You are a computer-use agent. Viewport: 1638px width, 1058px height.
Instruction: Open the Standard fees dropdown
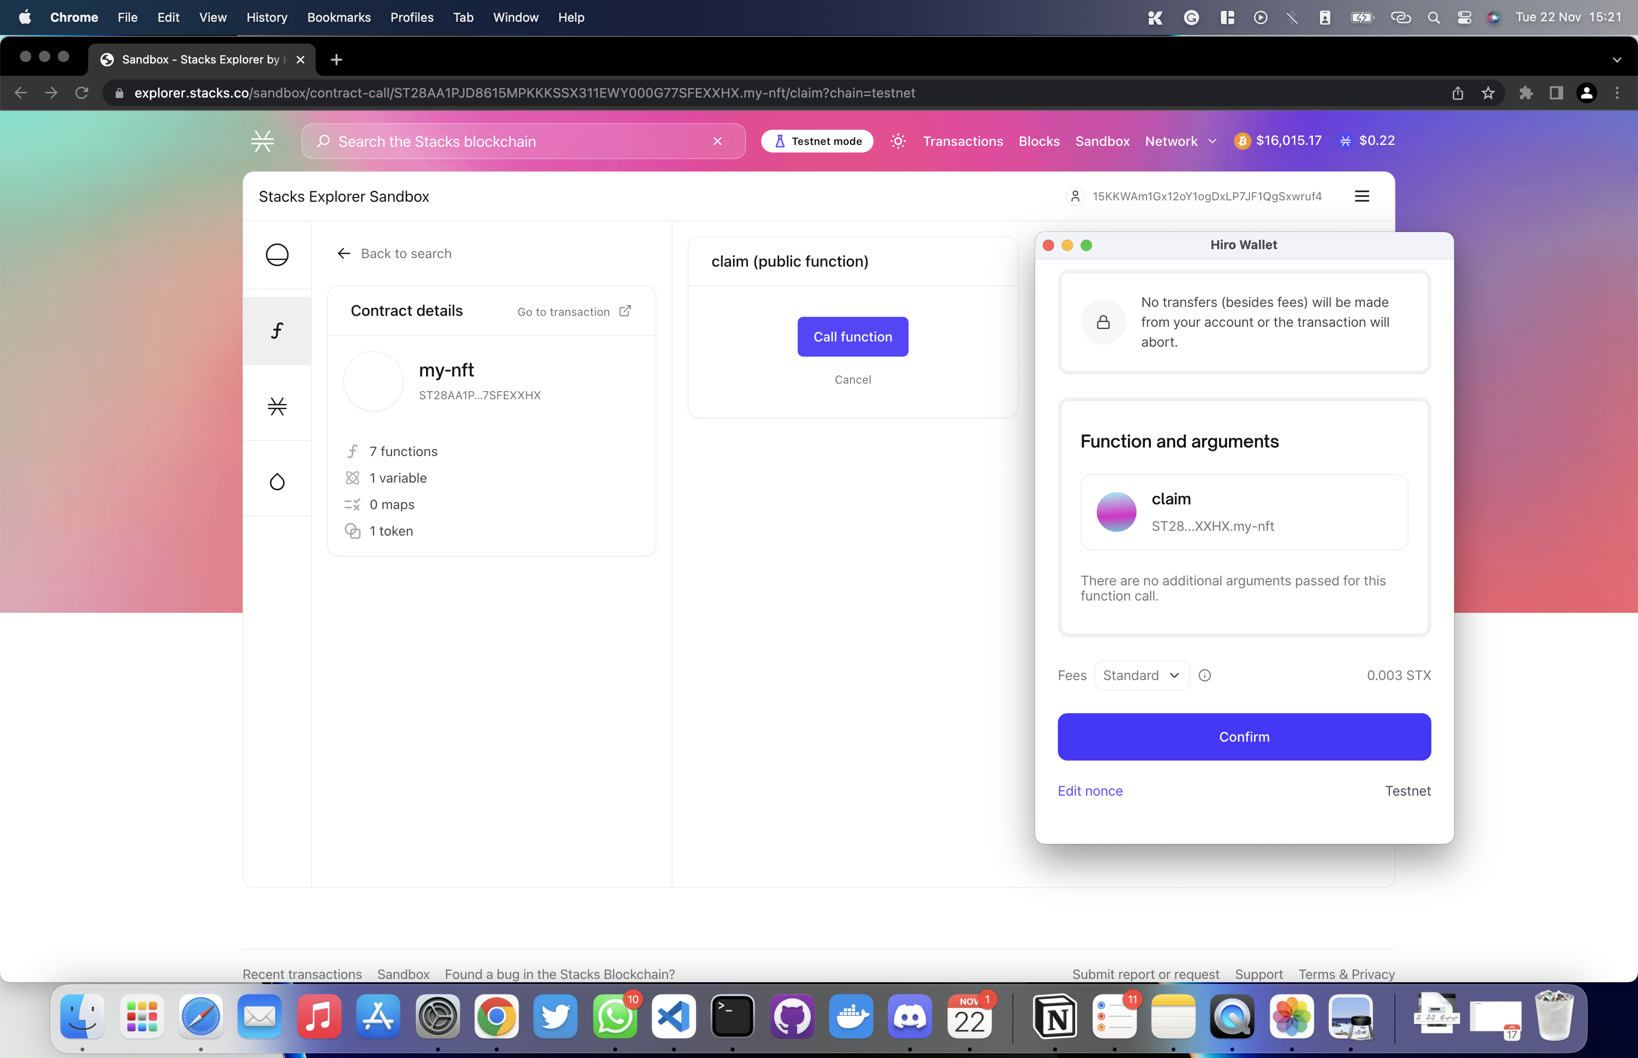click(1141, 675)
